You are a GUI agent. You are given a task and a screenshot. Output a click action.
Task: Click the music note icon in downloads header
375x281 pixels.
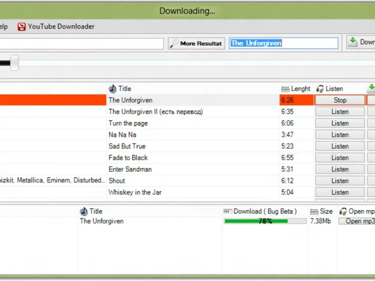84,211
